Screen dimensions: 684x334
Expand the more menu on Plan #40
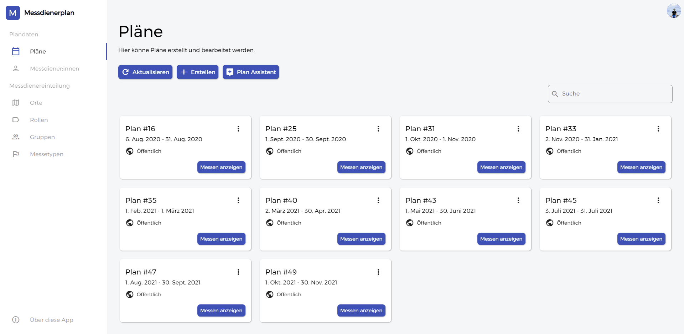pyautogui.click(x=378, y=200)
